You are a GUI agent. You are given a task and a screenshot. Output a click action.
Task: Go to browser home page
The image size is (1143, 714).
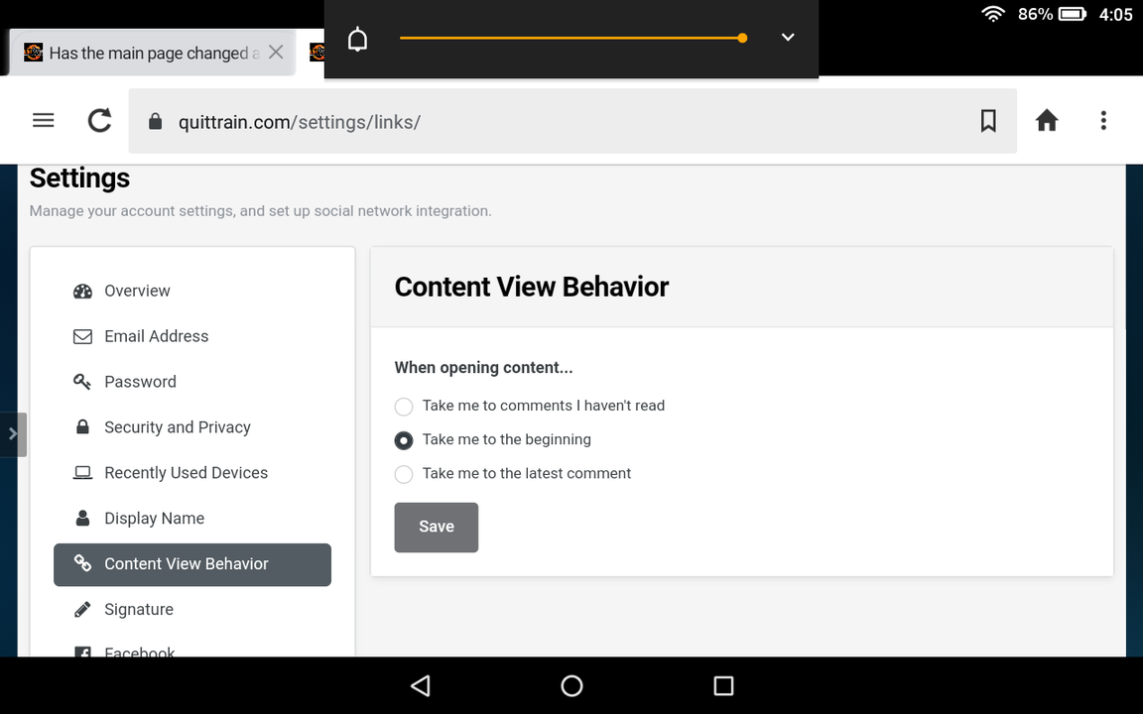1047,121
